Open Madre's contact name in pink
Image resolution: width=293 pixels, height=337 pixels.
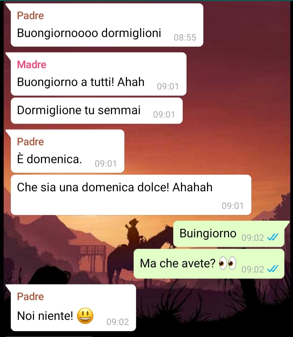tap(31, 64)
